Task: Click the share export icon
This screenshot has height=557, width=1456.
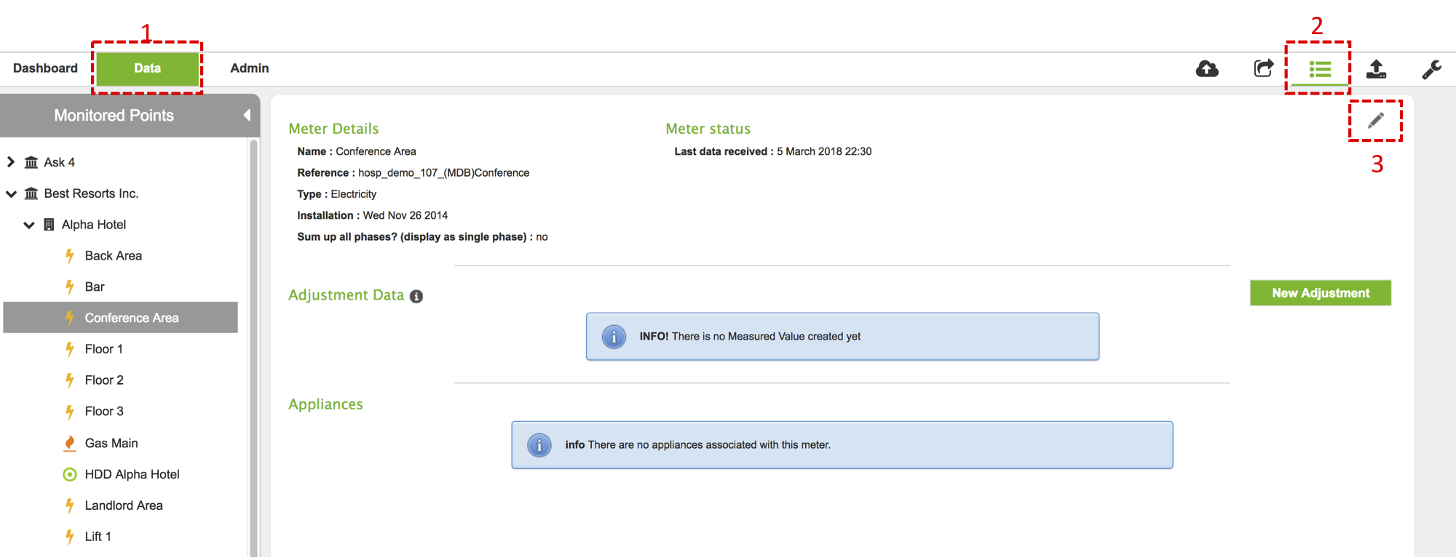Action: point(1263,68)
